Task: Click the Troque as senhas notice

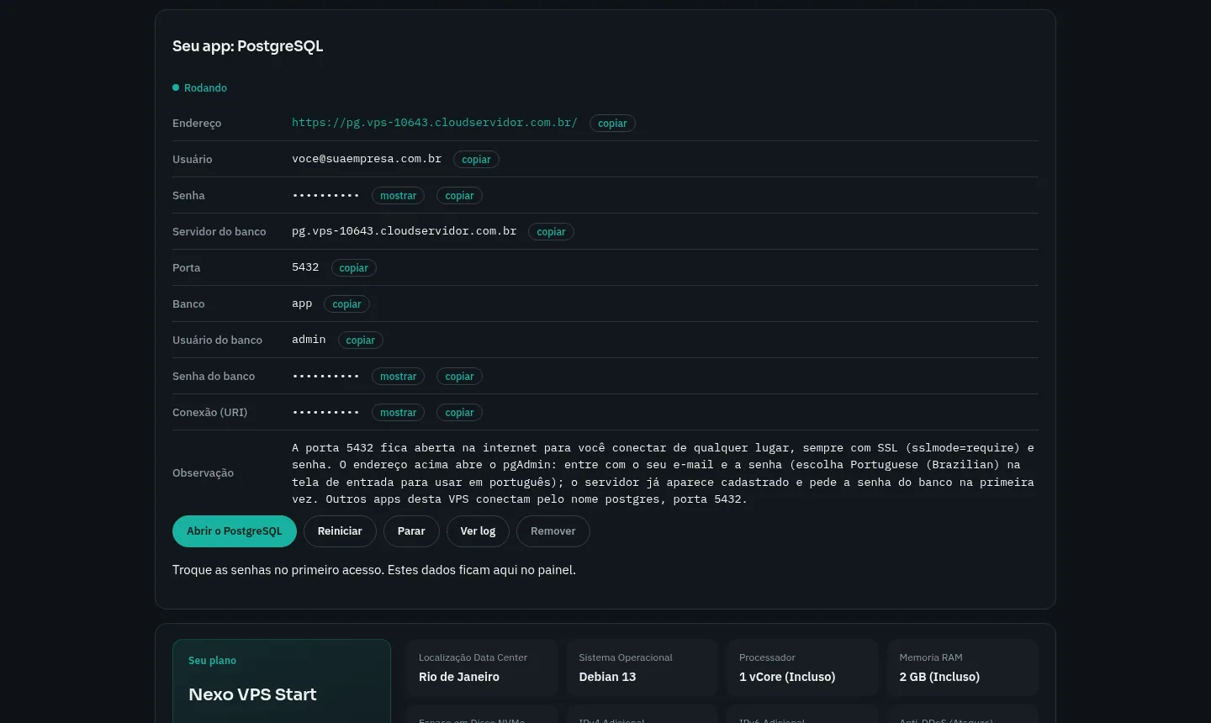Action: (x=374, y=570)
